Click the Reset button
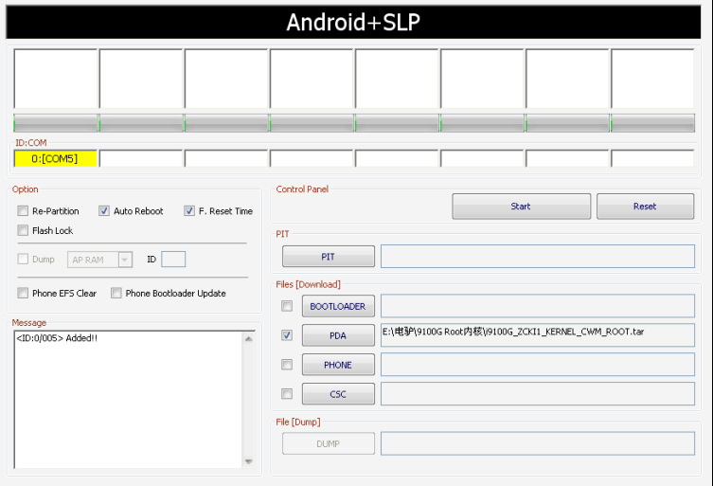 (645, 207)
